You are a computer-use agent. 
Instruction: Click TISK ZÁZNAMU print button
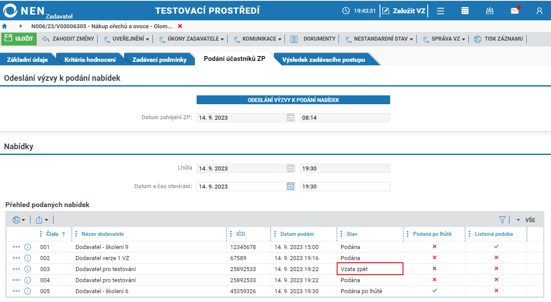[498, 39]
